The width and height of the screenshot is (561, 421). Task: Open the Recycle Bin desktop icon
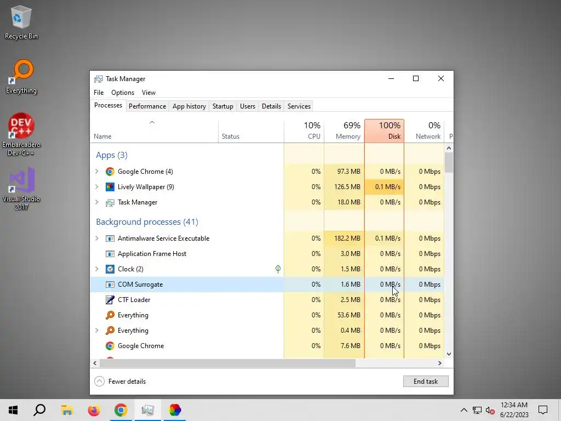(x=21, y=22)
